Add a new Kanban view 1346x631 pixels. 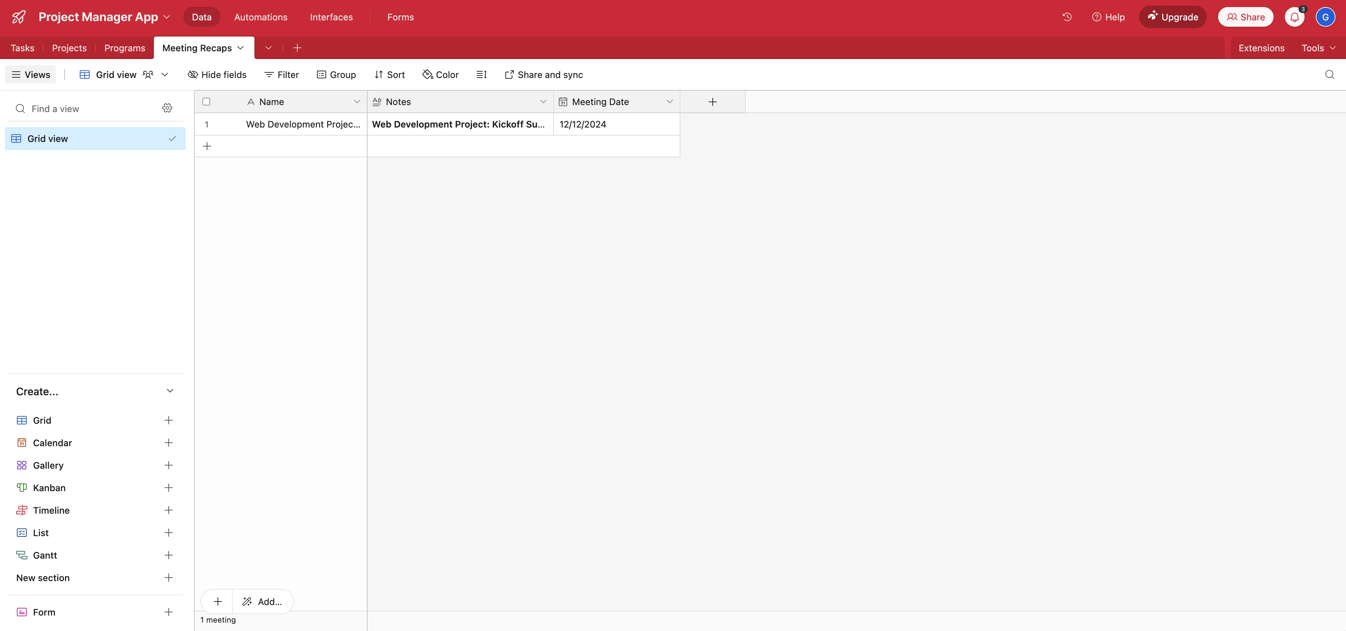(168, 487)
